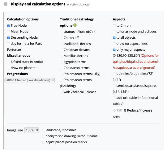Tick with Zodiacal Release checkbox
Screen dimensions: 167x150
61,92
